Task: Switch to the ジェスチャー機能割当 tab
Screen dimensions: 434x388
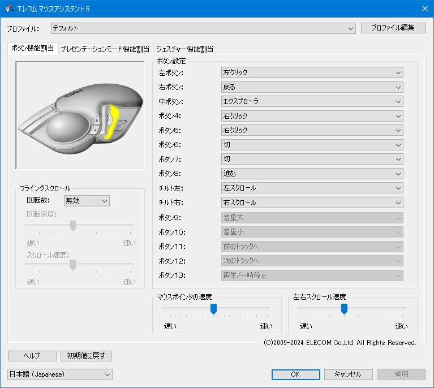Action: [184, 49]
